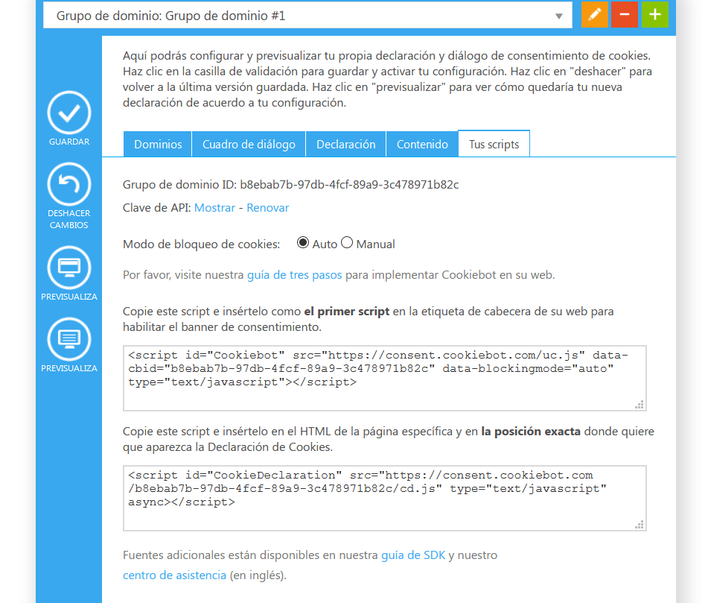Image resolution: width=708 pixels, height=603 pixels.
Task: Select the Auto cookie blocking mode
Action: click(x=302, y=243)
